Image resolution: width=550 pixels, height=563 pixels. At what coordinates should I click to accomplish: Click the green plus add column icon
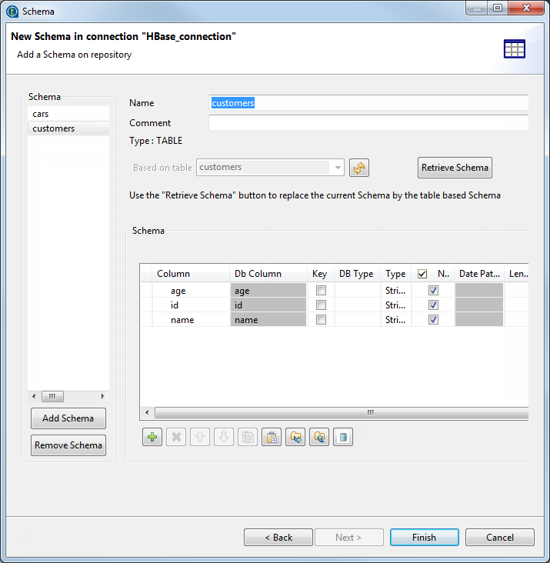point(152,437)
